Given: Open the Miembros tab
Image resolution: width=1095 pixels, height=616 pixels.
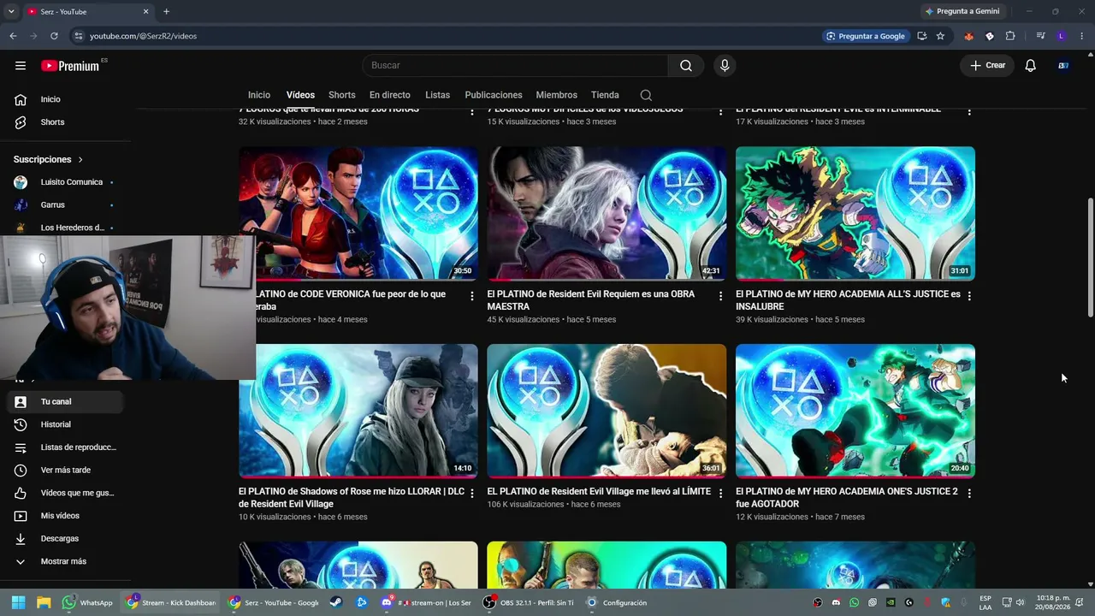Looking at the screenshot, I should coord(557,95).
